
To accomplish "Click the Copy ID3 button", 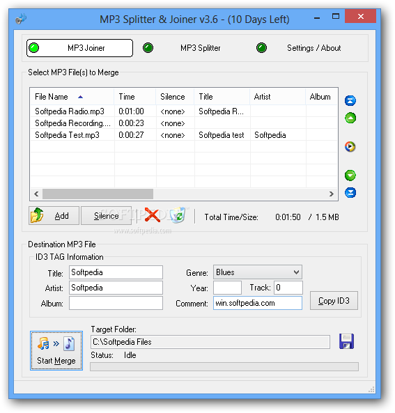I will (334, 301).
